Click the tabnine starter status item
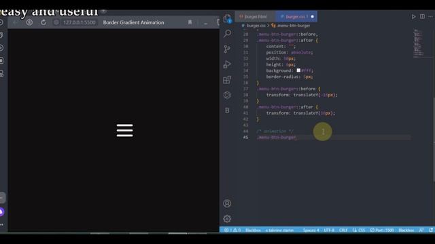Viewport: 435px width, 244px height. (x=279, y=230)
